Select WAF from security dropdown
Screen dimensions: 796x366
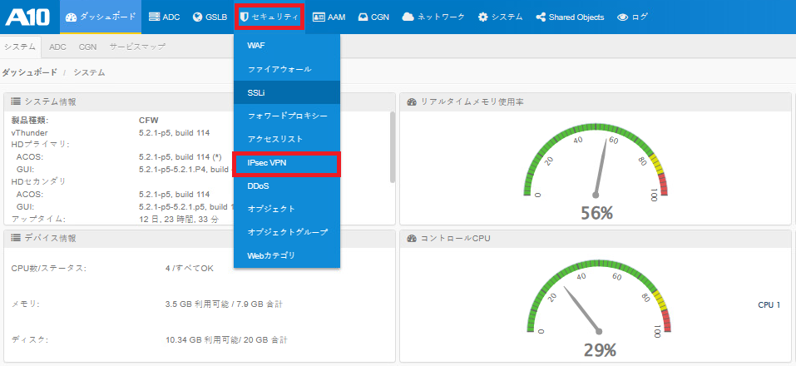tap(287, 46)
